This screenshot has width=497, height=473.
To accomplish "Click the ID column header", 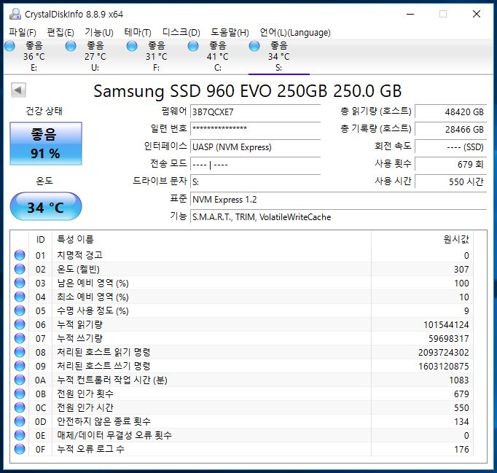I will (40, 239).
